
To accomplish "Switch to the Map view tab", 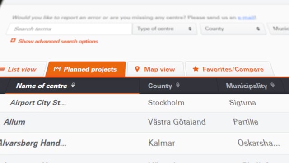I will coord(155,69).
